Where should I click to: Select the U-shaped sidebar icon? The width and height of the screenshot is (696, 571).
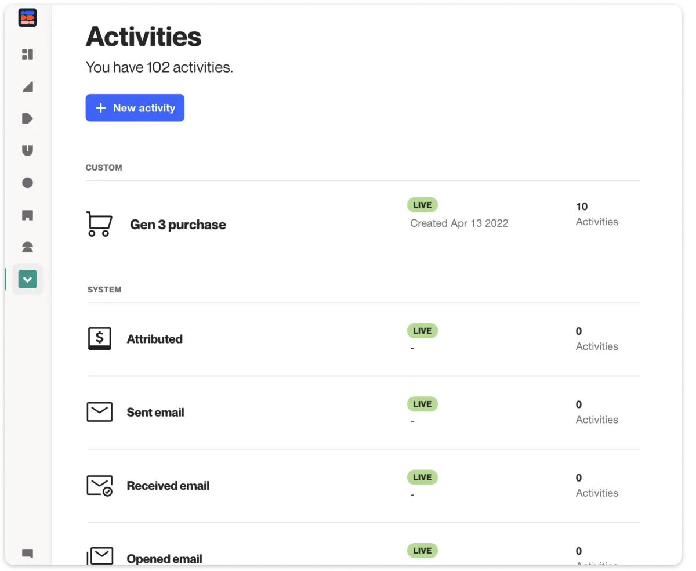click(x=27, y=150)
